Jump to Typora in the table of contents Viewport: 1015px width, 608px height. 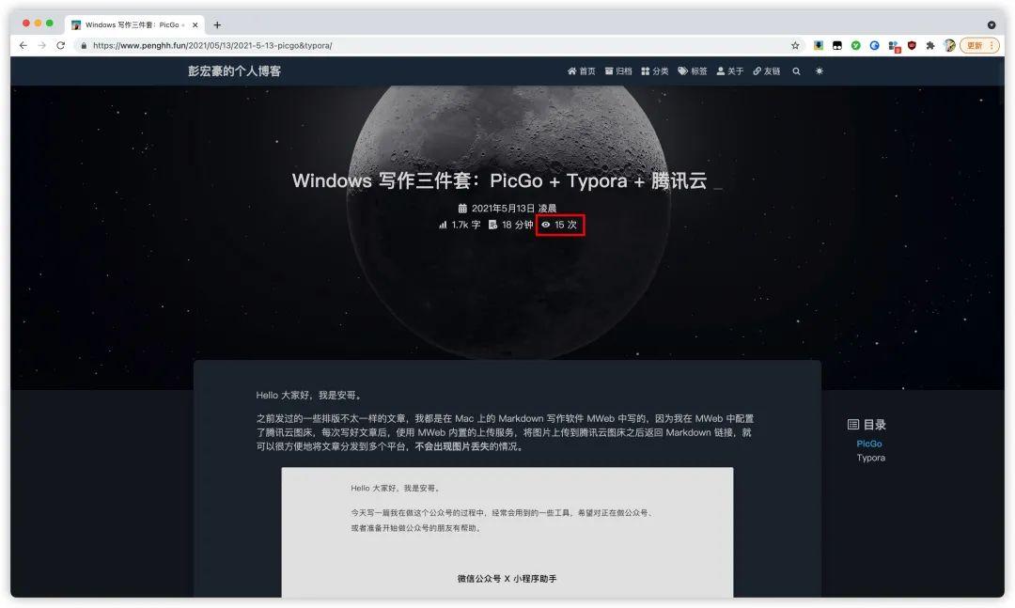click(x=870, y=458)
